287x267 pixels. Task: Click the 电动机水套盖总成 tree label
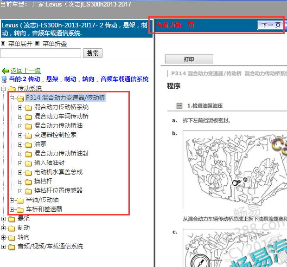[58, 172]
